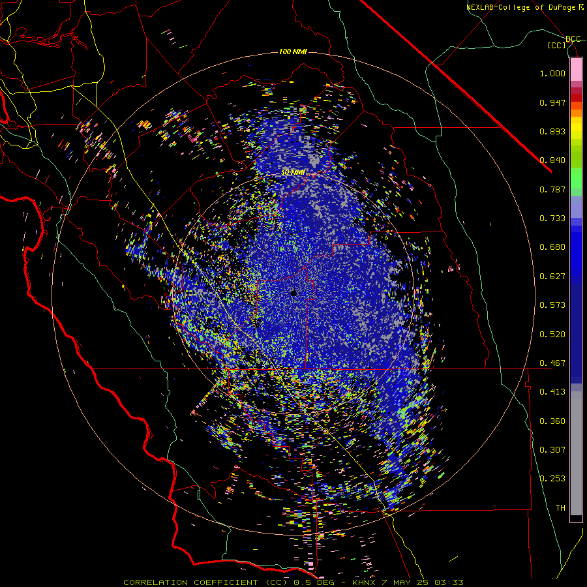Pick the lavender color bar segment

576,207
